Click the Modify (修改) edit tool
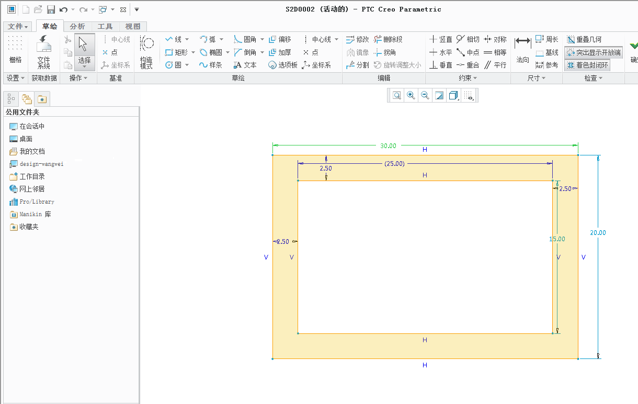The height and width of the screenshot is (404, 638). point(358,39)
